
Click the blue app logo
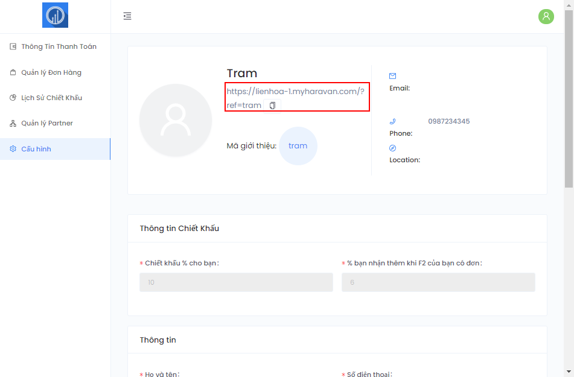(56, 15)
